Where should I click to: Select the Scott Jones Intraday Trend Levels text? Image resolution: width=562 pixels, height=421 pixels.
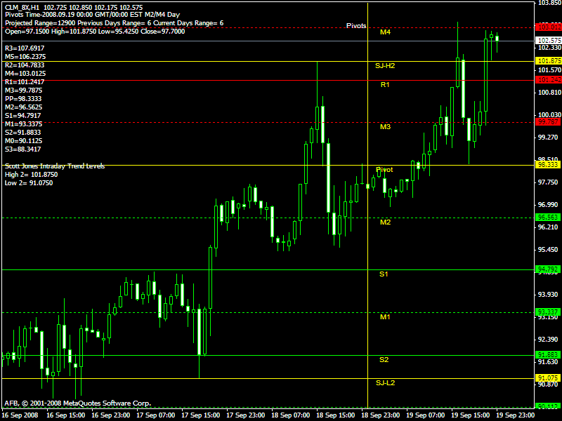(55, 166)
